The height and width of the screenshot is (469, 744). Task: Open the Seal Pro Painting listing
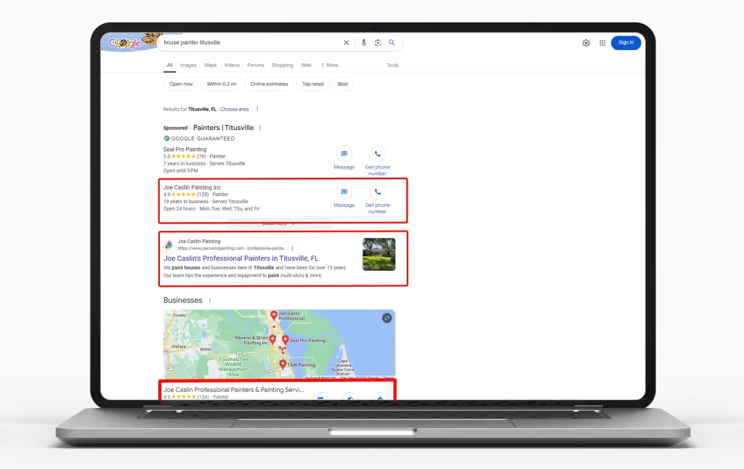click(185, 149)
